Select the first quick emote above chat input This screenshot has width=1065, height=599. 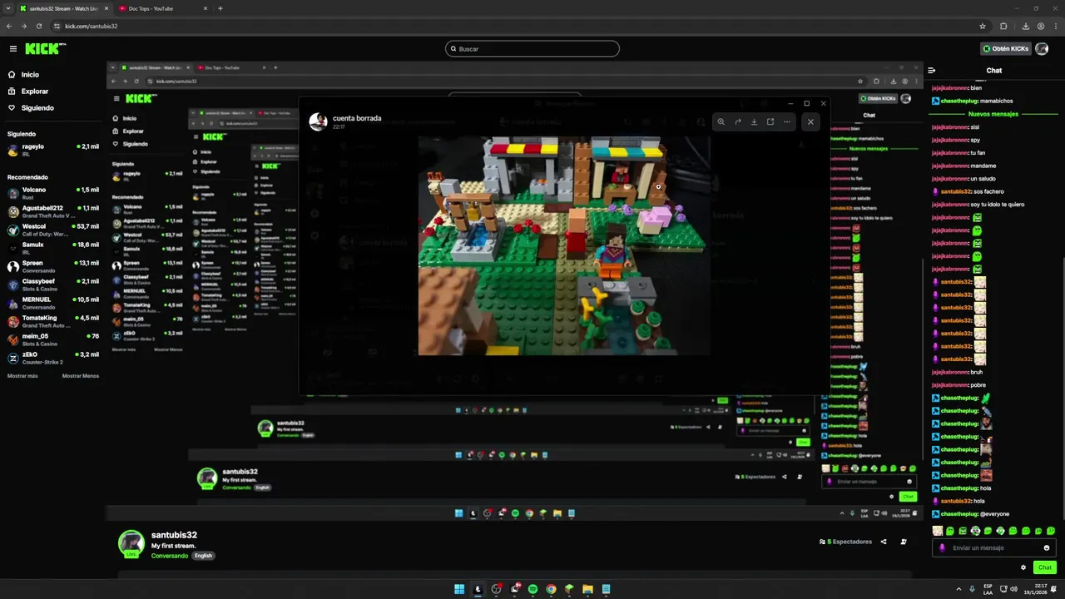(x=938, y=531)
